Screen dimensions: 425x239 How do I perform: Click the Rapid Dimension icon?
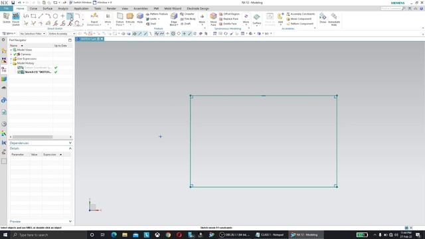point(94,16)
